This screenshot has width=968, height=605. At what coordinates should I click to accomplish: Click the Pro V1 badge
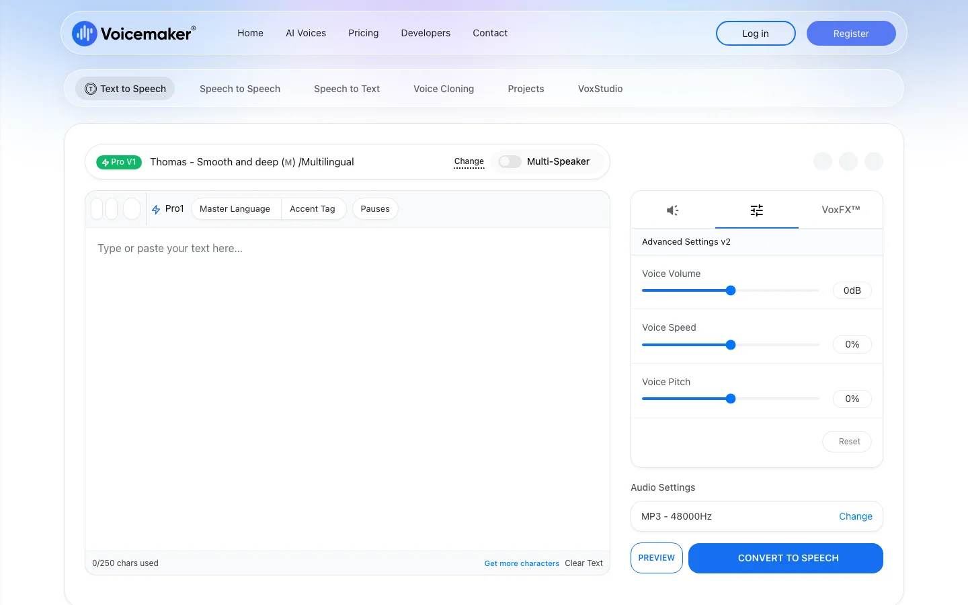[119, 162]
